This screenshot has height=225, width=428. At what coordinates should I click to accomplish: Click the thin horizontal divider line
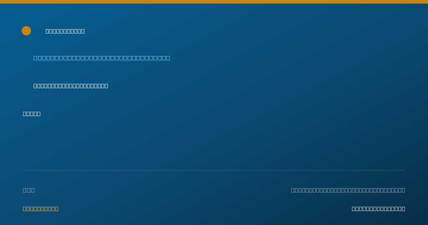coord(214,170)
